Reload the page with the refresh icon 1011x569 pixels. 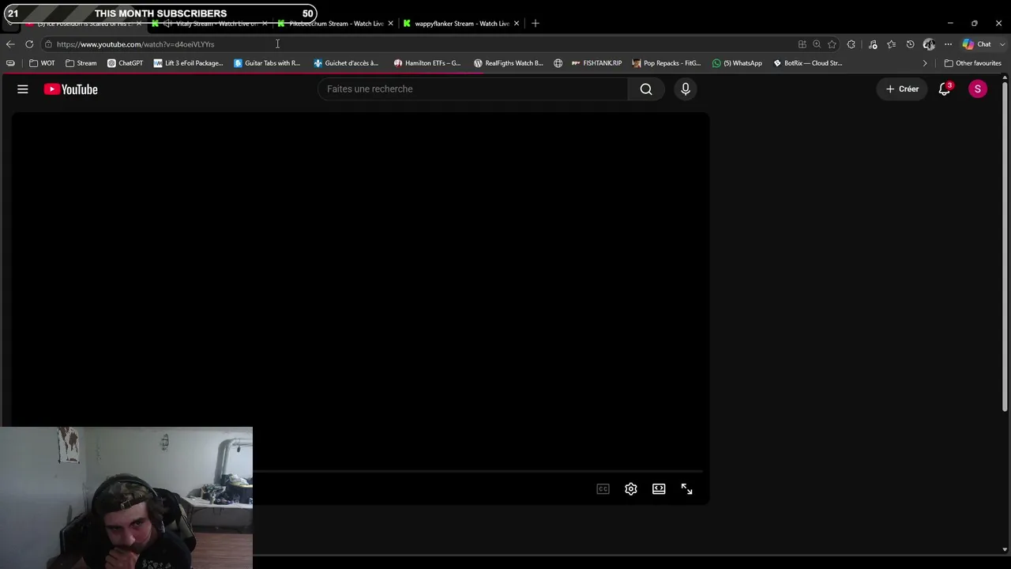click(29, 44)
